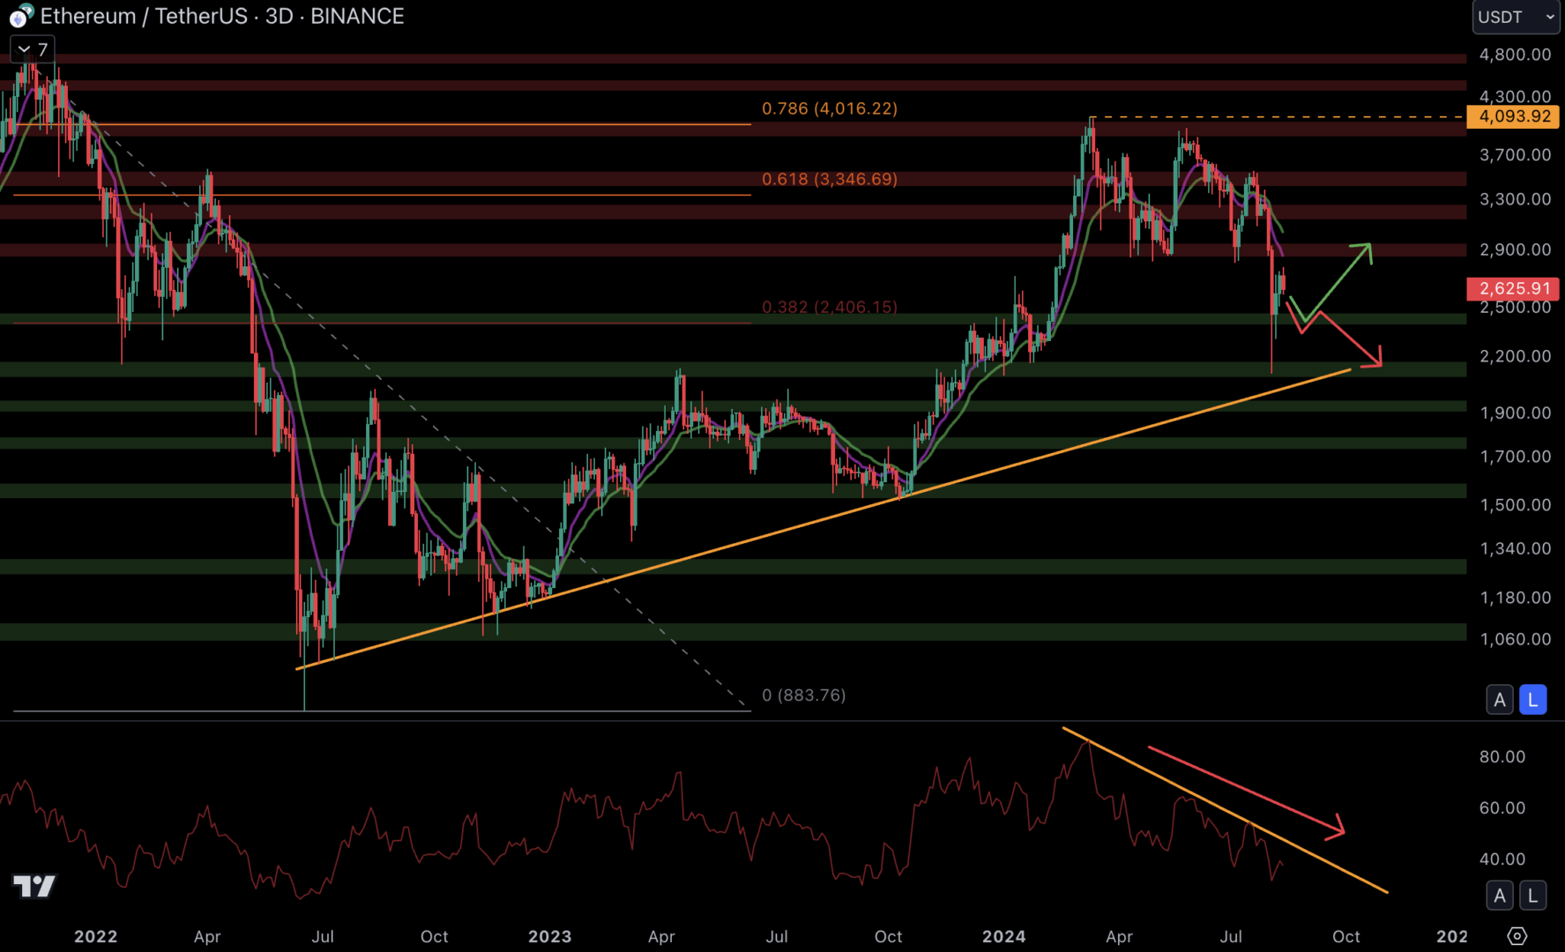The height and width of the screenshot is (952, 1565).
Task: Click the 4,093.92 orange price label
Action: click(1514, 116)
